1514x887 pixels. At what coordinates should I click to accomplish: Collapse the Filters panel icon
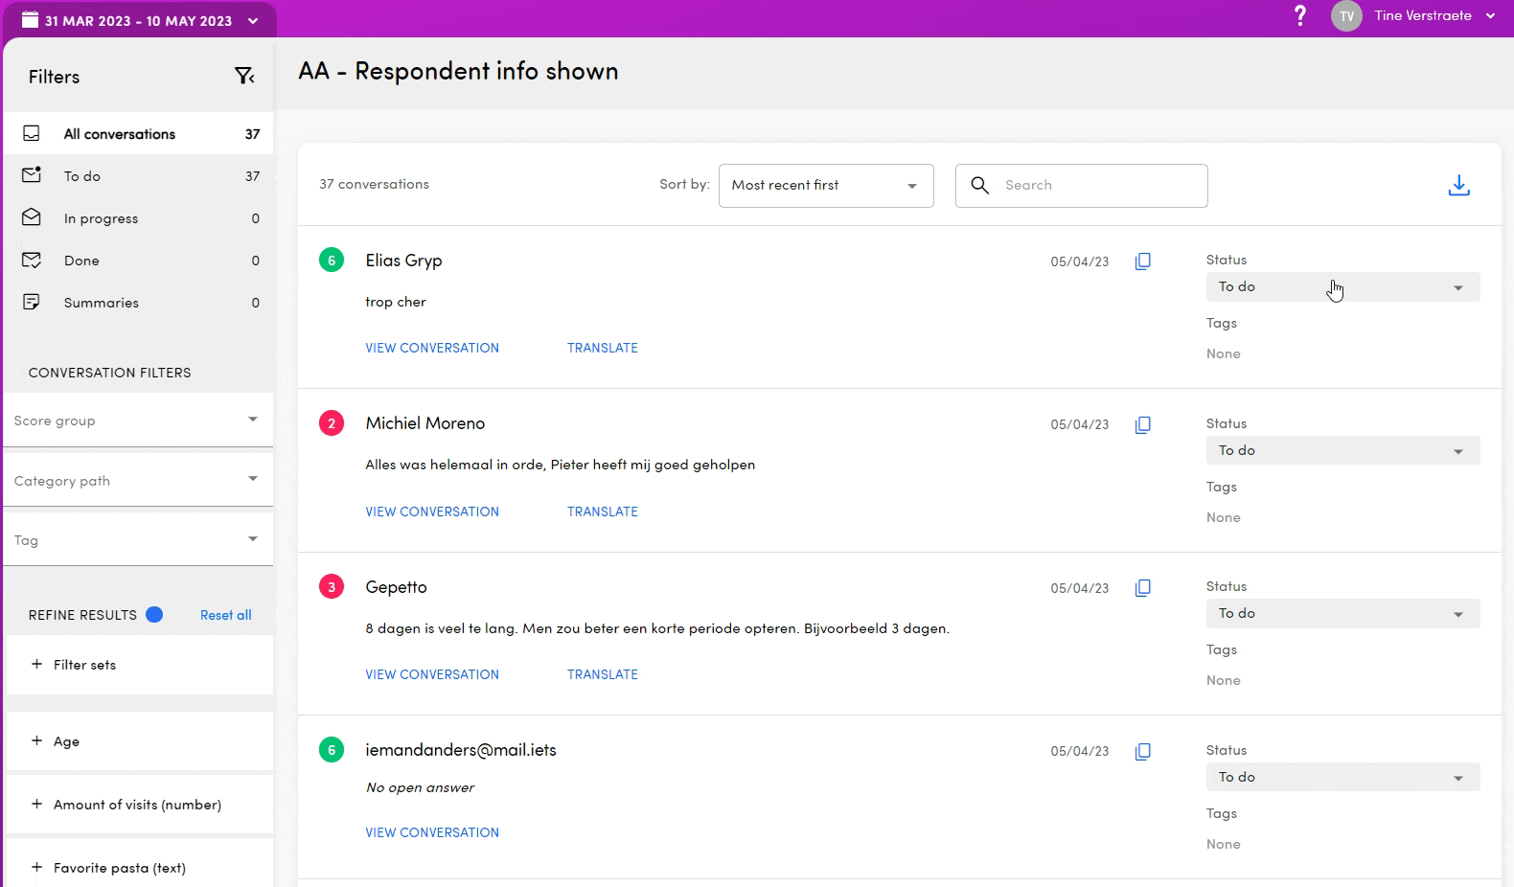(244, 77)
